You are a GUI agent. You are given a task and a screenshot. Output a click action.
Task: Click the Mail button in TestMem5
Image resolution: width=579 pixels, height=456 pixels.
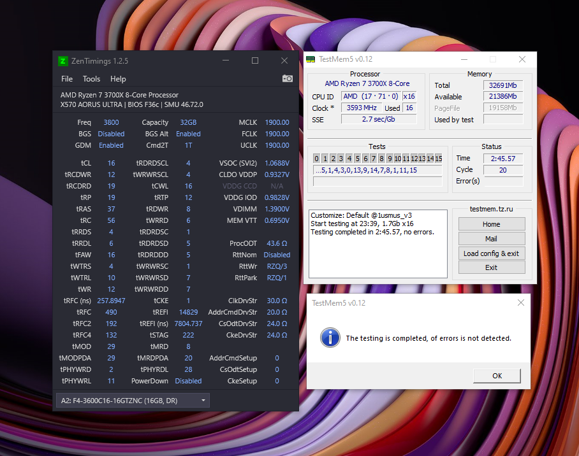pyautogui.click(x=492, y=239)
